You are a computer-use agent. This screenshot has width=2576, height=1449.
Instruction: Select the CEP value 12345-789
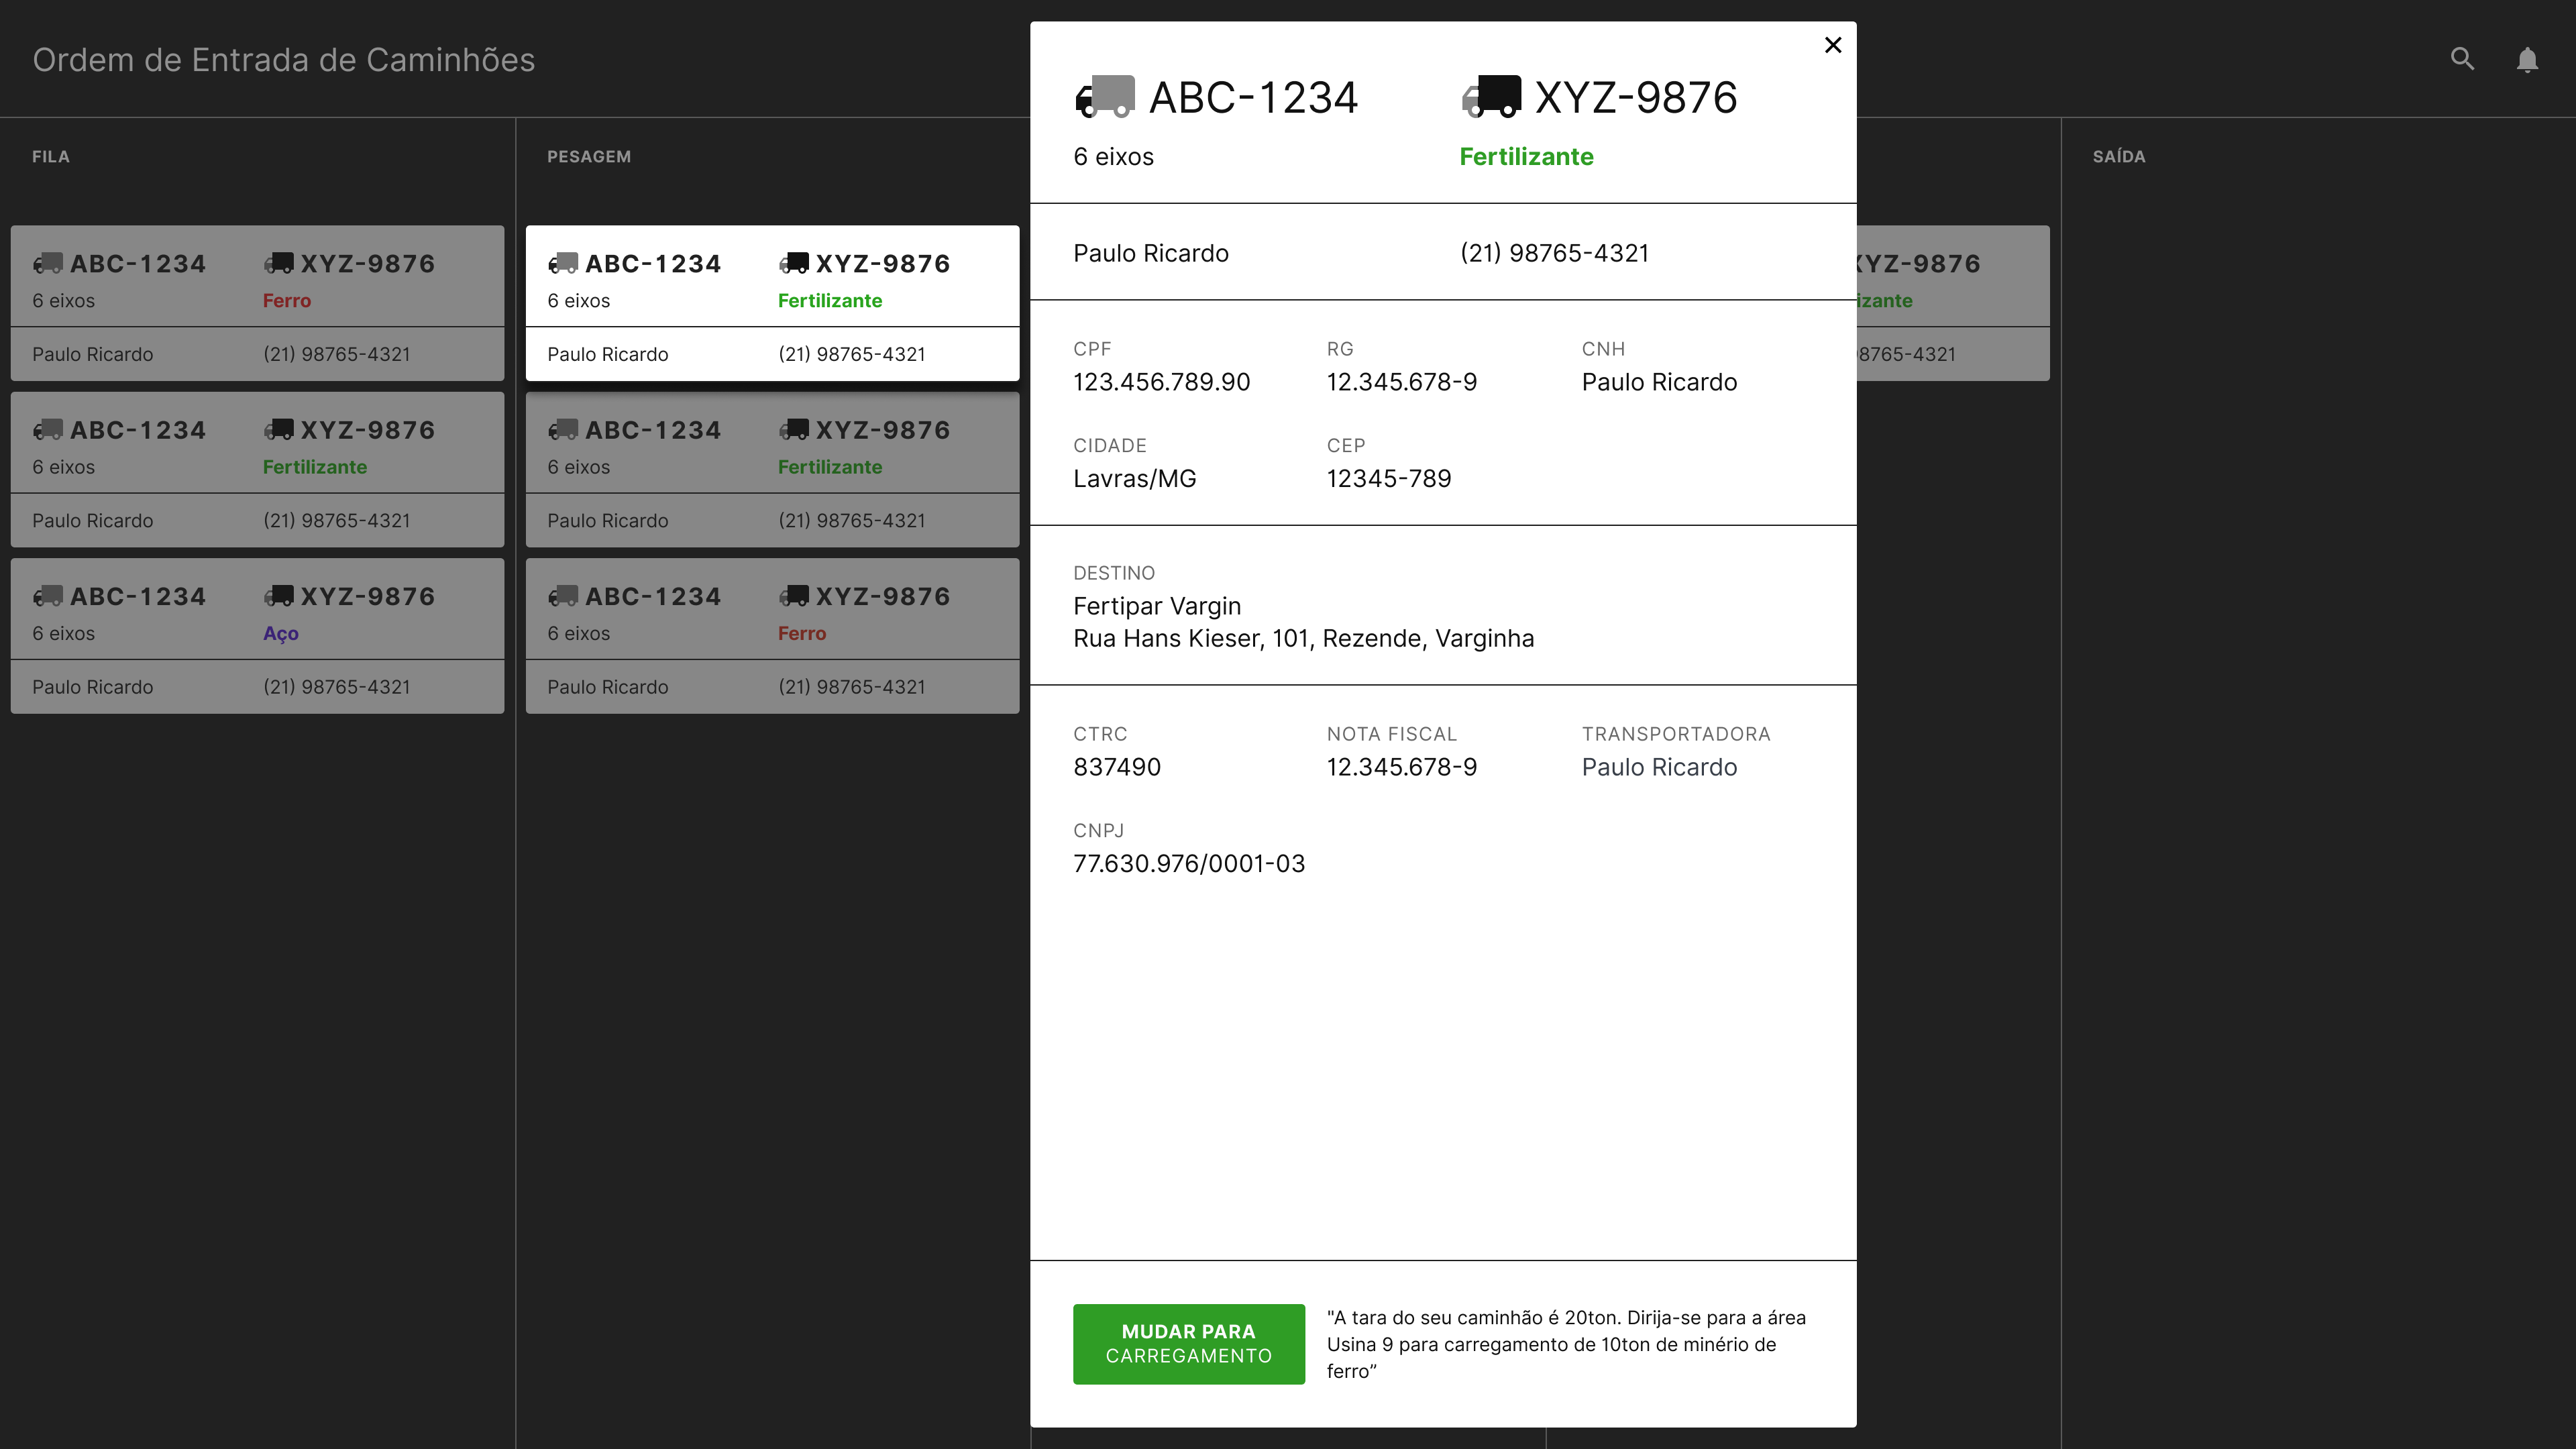pyautogui.click(x=1389, y=478)
